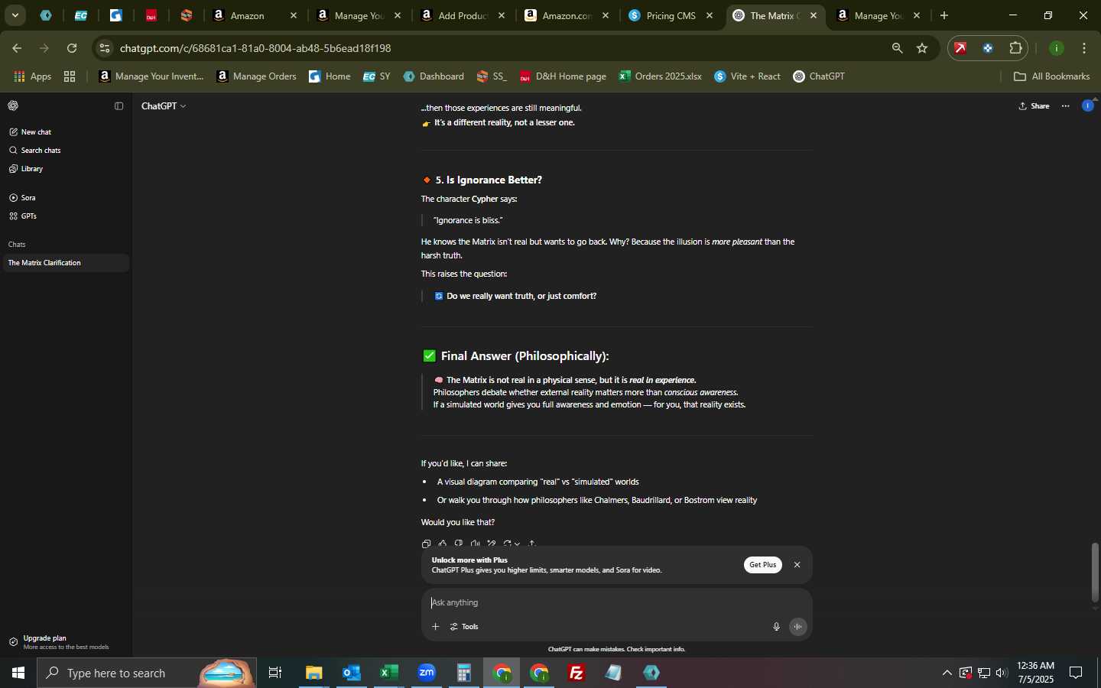Screen dimensions: 1101x688
Task: View site information icon in address bar
Action: click(105, 48)
